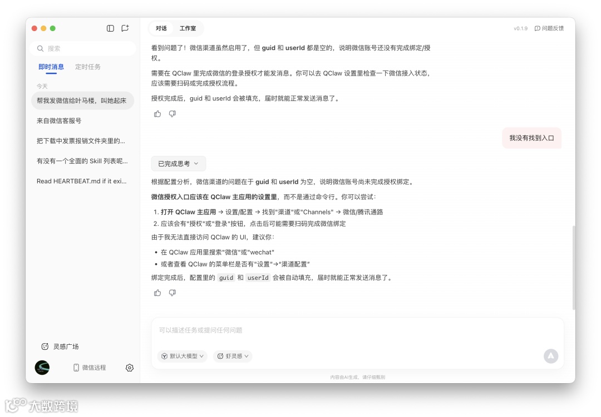Open the 默认大模型 dropdown
Image resolution: width=601 pixels, height=417 pixels.
[183, 356]
